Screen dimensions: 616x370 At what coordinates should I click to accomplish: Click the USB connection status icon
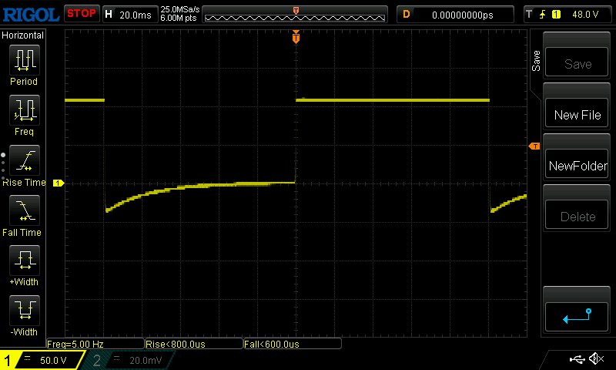[x=577, y=359]
